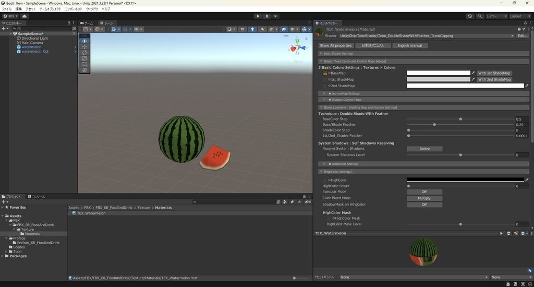
Task: Pick BaseMap color with eyedropper
Action: [473, 73]
